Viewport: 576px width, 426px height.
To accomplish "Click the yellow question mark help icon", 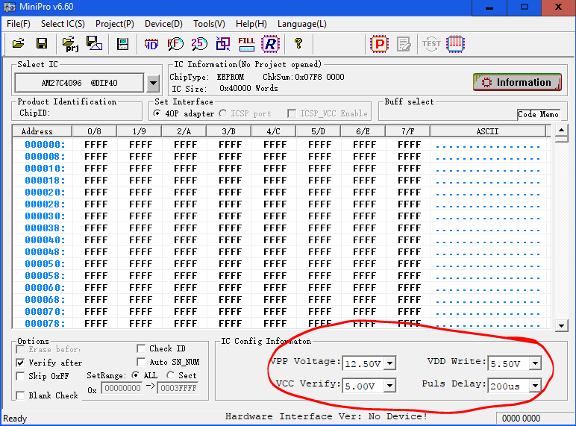I will pos(298,43).
